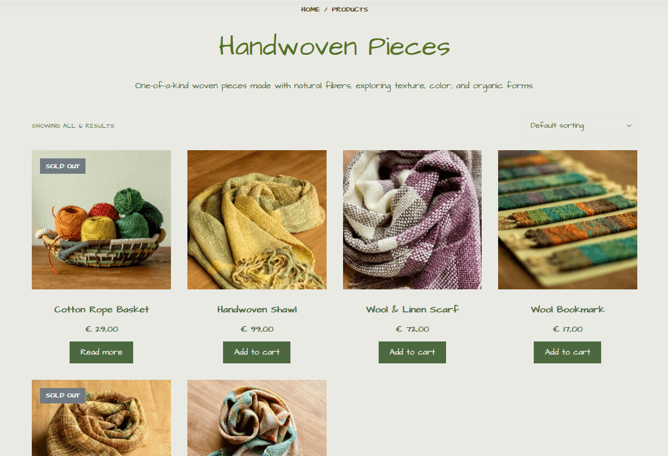The width and height of the screenshot is (668, 456).
Task: Open Cotton Rope Basket title link
Action: (101, 310)
